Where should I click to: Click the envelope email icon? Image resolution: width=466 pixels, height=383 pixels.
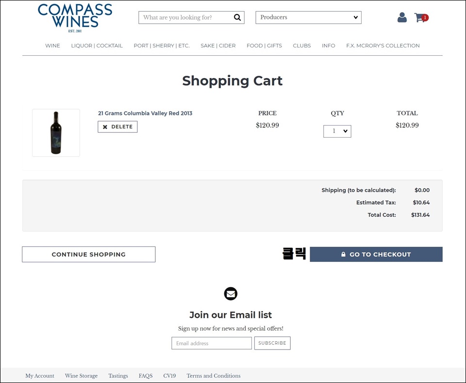coord(231,294)
